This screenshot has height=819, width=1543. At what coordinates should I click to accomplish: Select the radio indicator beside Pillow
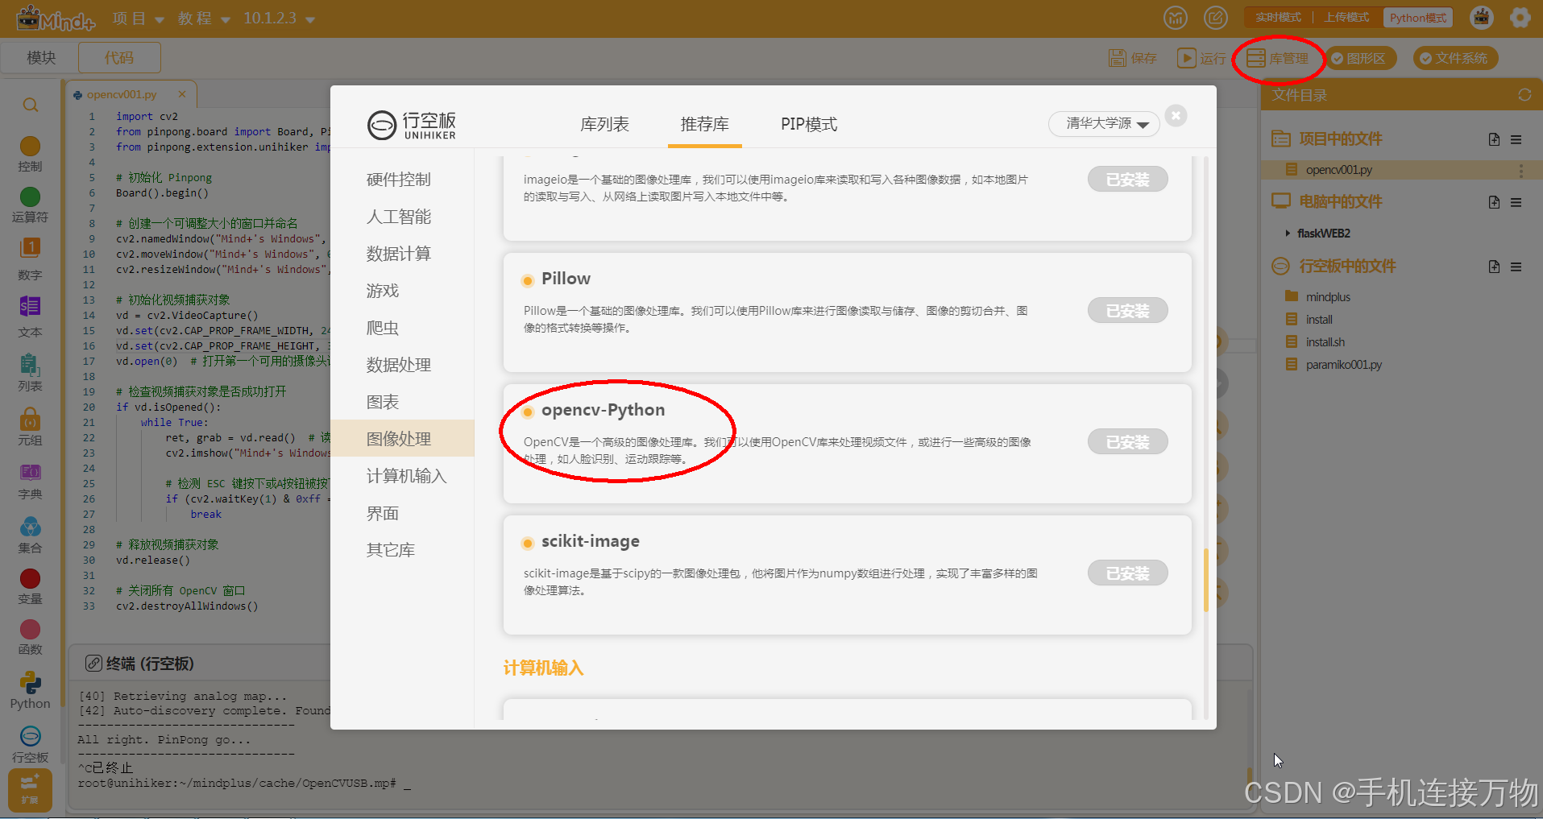[x=528, y=280]
